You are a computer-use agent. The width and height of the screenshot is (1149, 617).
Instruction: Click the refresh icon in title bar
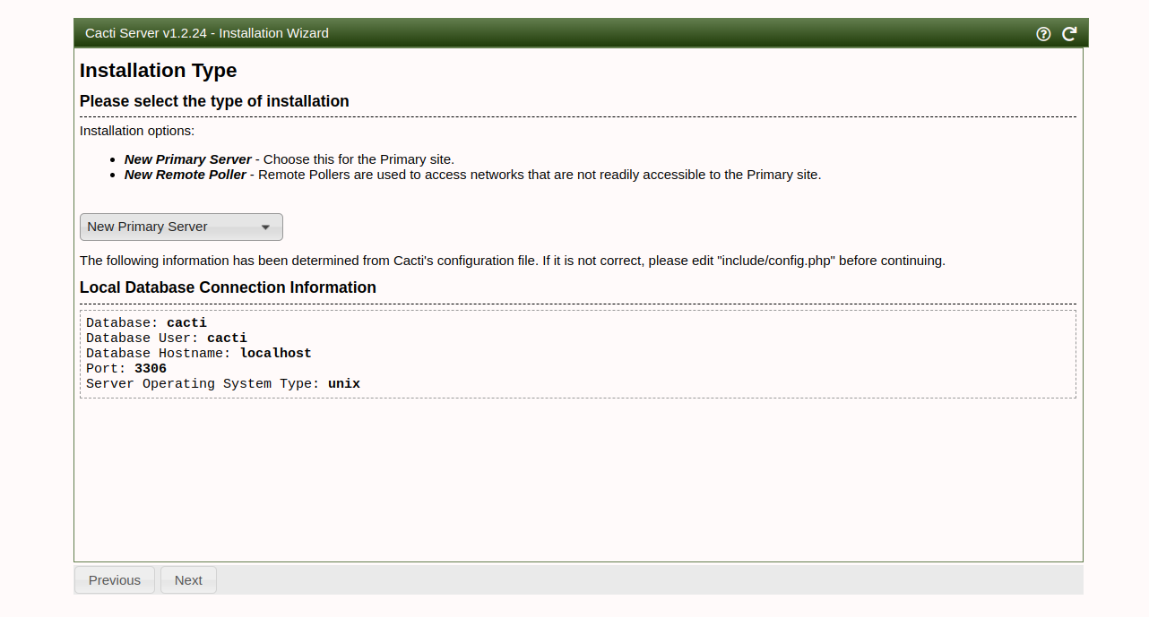click(x=1069, y=34)
